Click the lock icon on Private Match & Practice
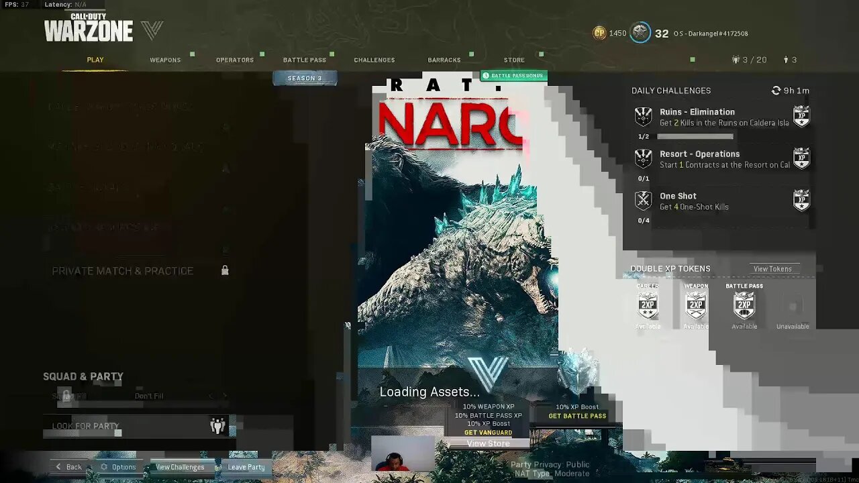 [x=225, y=270]
